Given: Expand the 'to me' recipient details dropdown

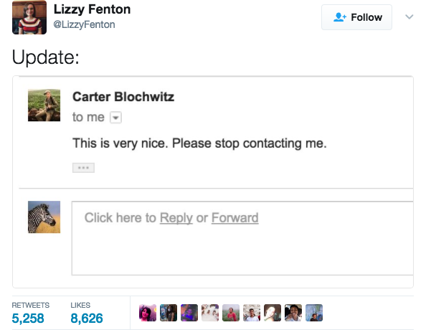Looking at the screenshot, I should pyautogui.click(x=115, y=118).
